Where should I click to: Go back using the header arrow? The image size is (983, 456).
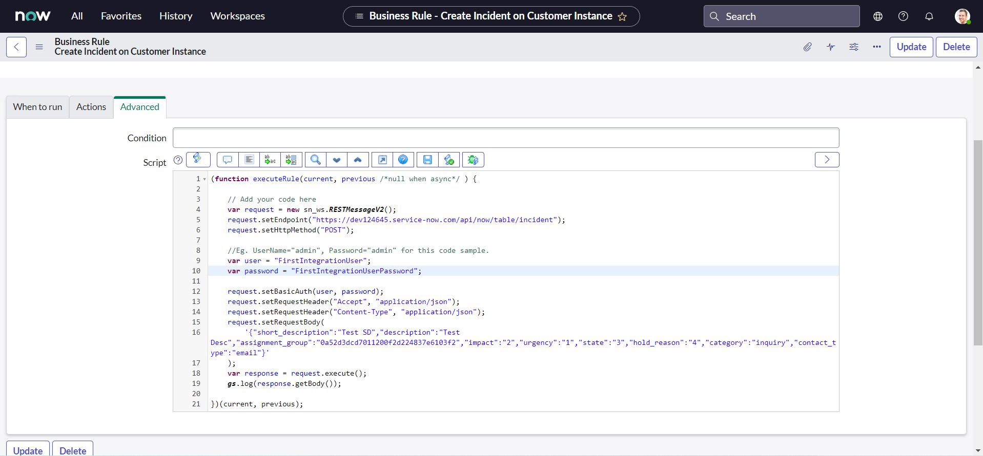click(16, 47)
